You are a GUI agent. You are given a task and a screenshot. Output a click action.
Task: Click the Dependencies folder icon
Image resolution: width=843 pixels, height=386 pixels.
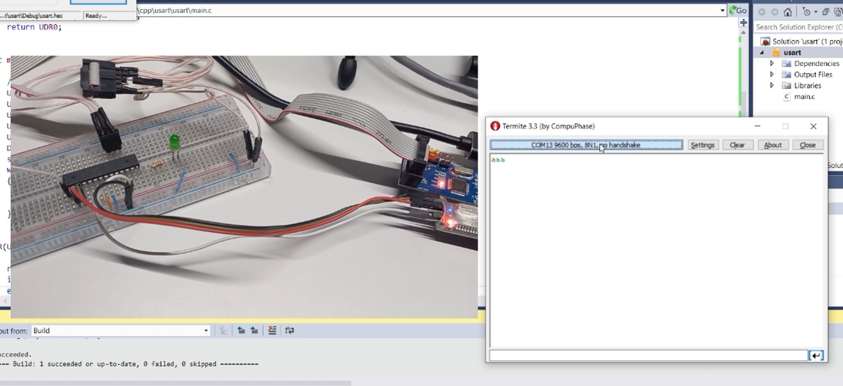[x=786, y=63]
